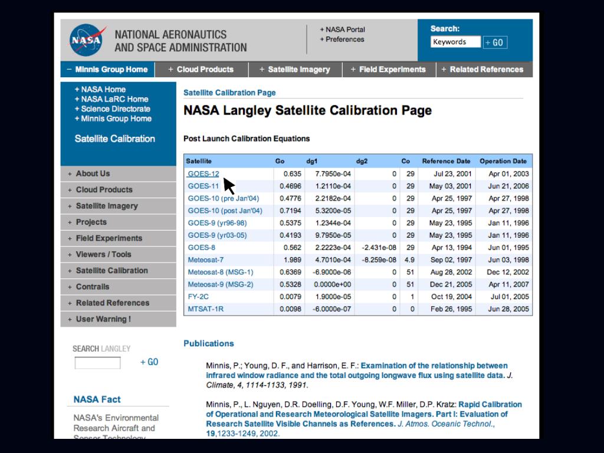Click the Operation Date column header
Viewport: 604px width, 453px height.
(503, 162)
